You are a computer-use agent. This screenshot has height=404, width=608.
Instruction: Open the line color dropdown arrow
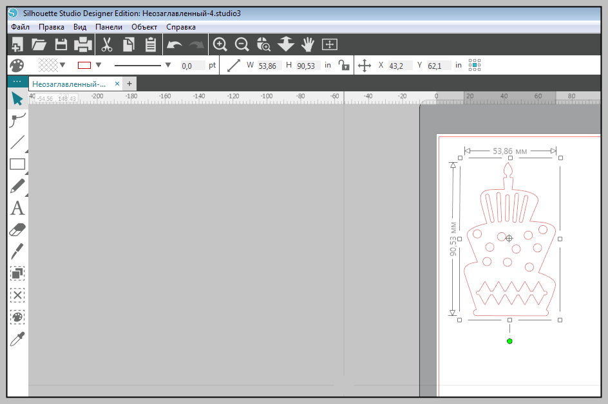(x=99, y=65)
